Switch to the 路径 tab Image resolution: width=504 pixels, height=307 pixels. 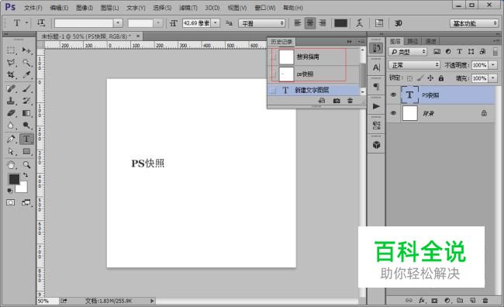click(413, 41)
